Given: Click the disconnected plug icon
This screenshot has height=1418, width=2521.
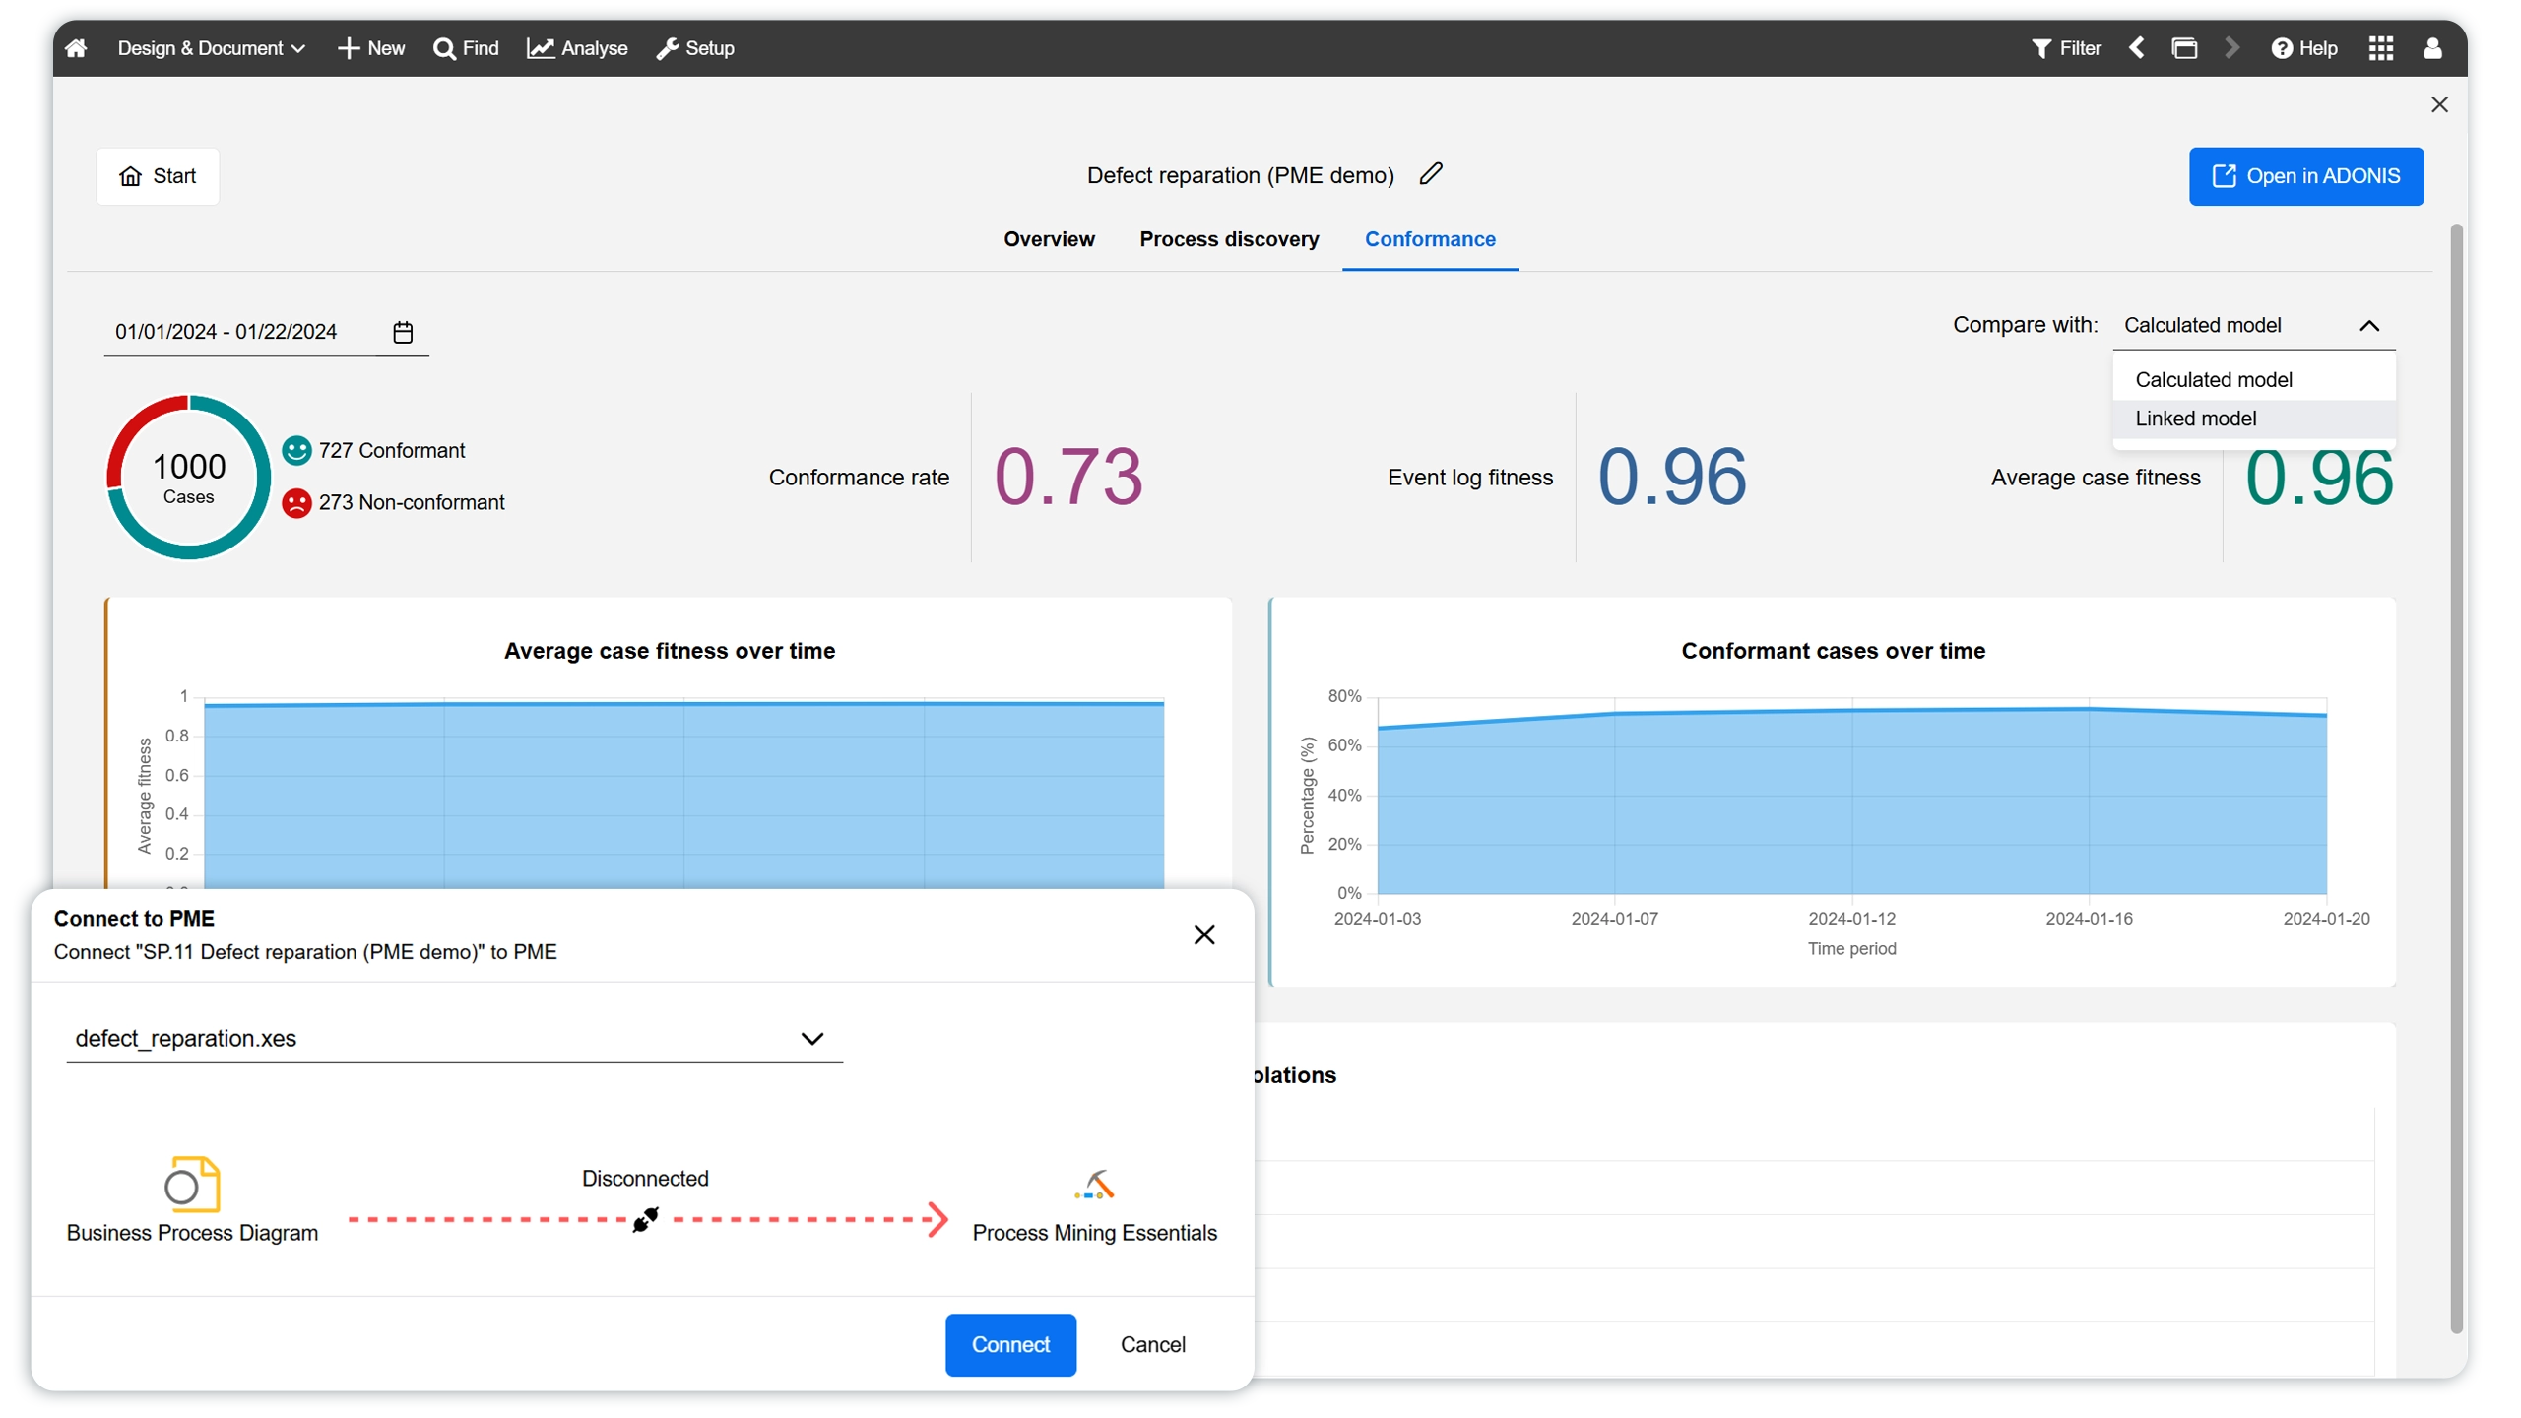Looking at the screenshot, I should pyautogui.click(x=645, y=1219).
